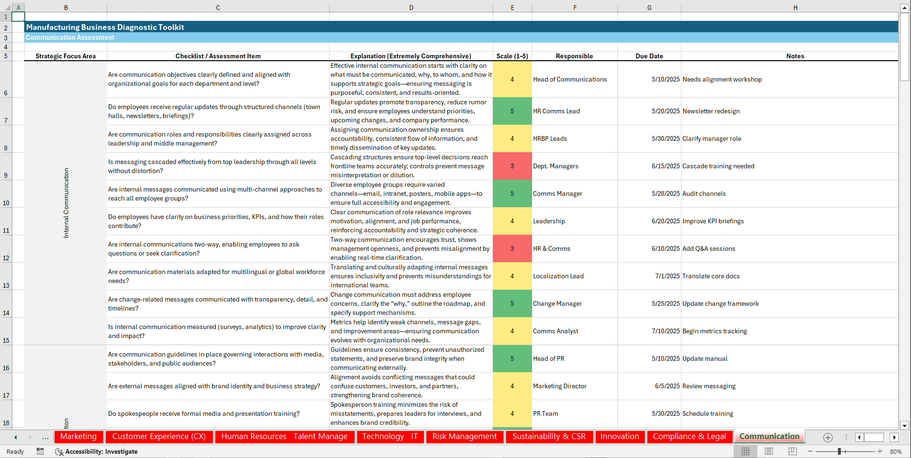The image size is (911, 458).
Task: Select the Normal view icon in status bar
Action: [745, 451]
